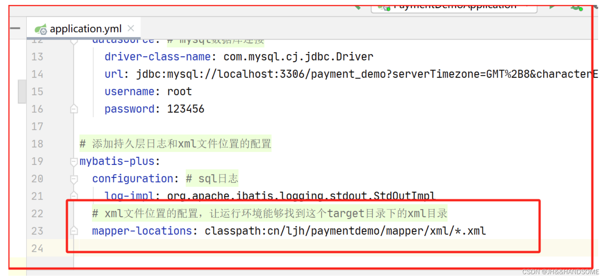Close the application.yml tab
The height and width of the screenshot is (278, 605).
click(x=131, y=28)
